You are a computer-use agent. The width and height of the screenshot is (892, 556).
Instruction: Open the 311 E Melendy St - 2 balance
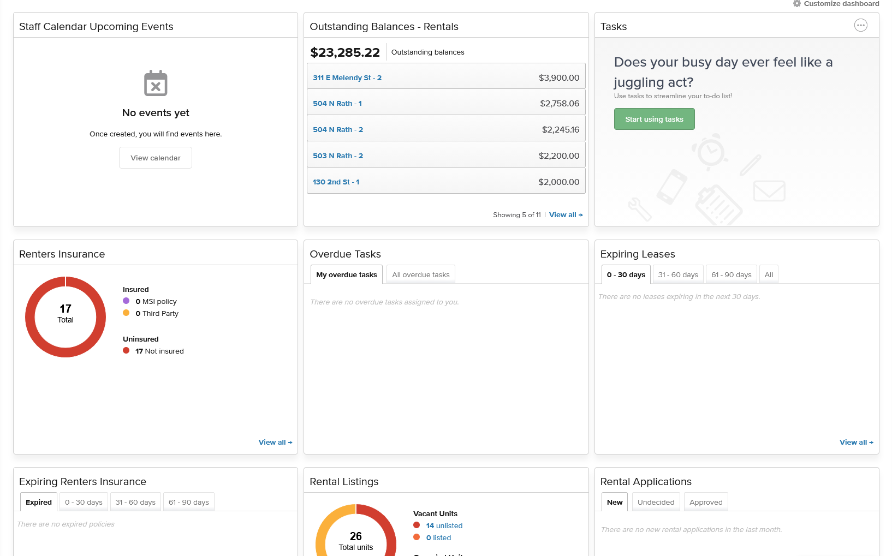[x=347, y=77]
